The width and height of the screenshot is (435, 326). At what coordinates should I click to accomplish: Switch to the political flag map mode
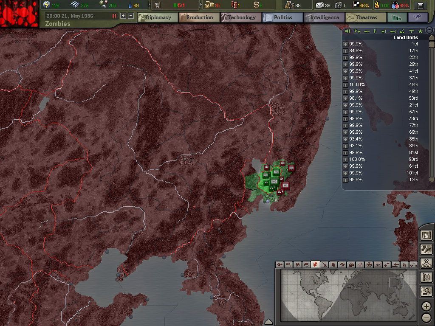[x=297, y=265]
